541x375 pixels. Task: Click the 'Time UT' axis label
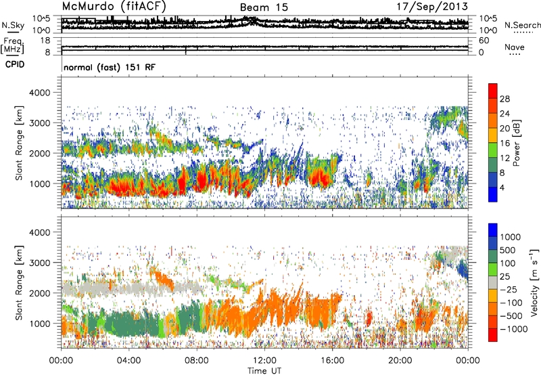264,371
